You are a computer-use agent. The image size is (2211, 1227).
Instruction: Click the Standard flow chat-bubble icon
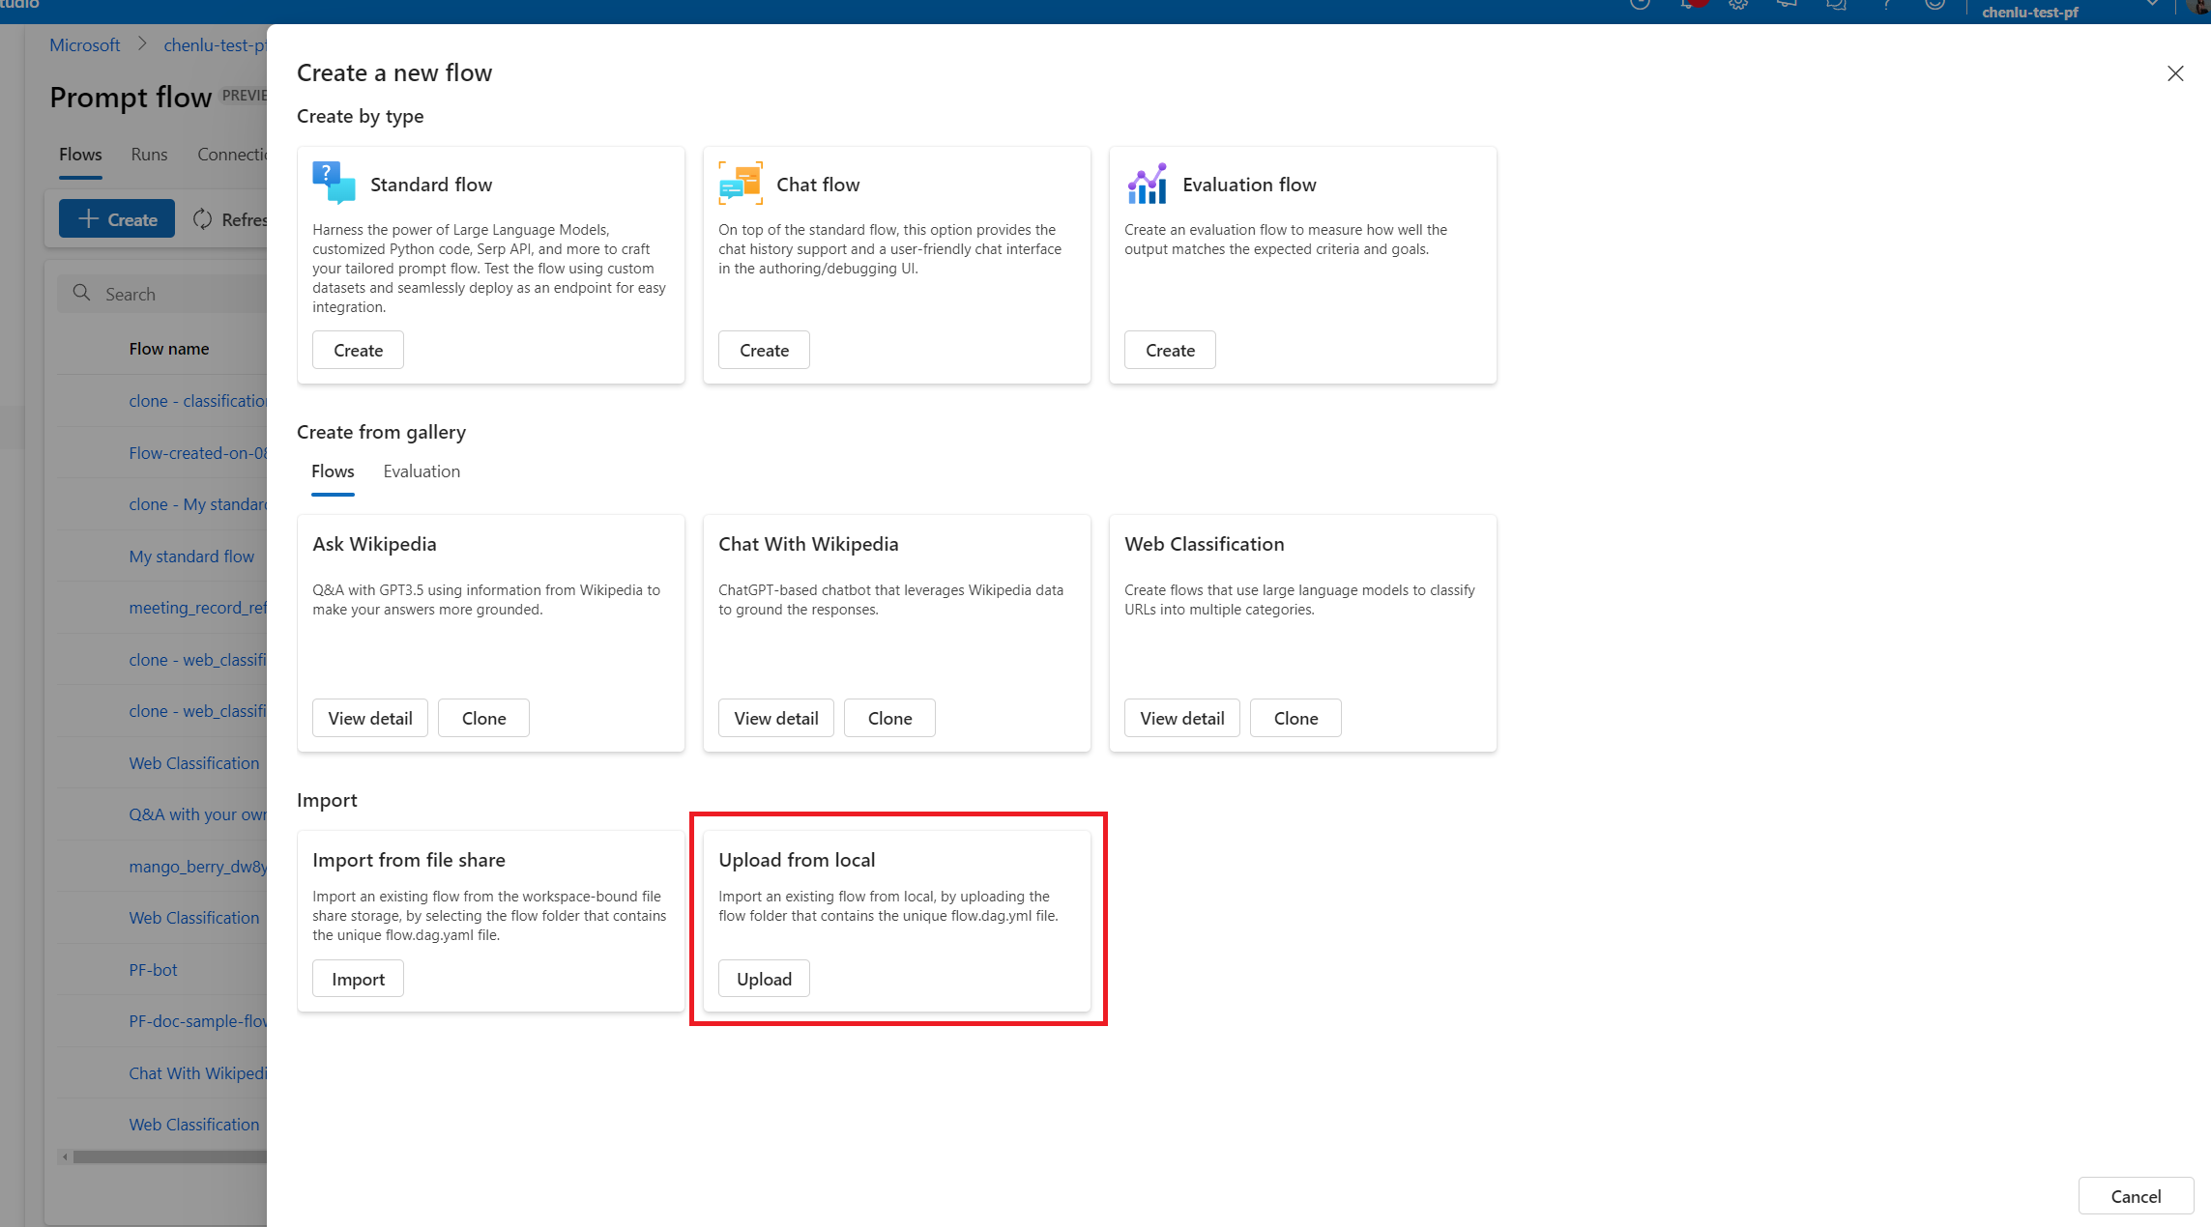click(x=334, y=183)
